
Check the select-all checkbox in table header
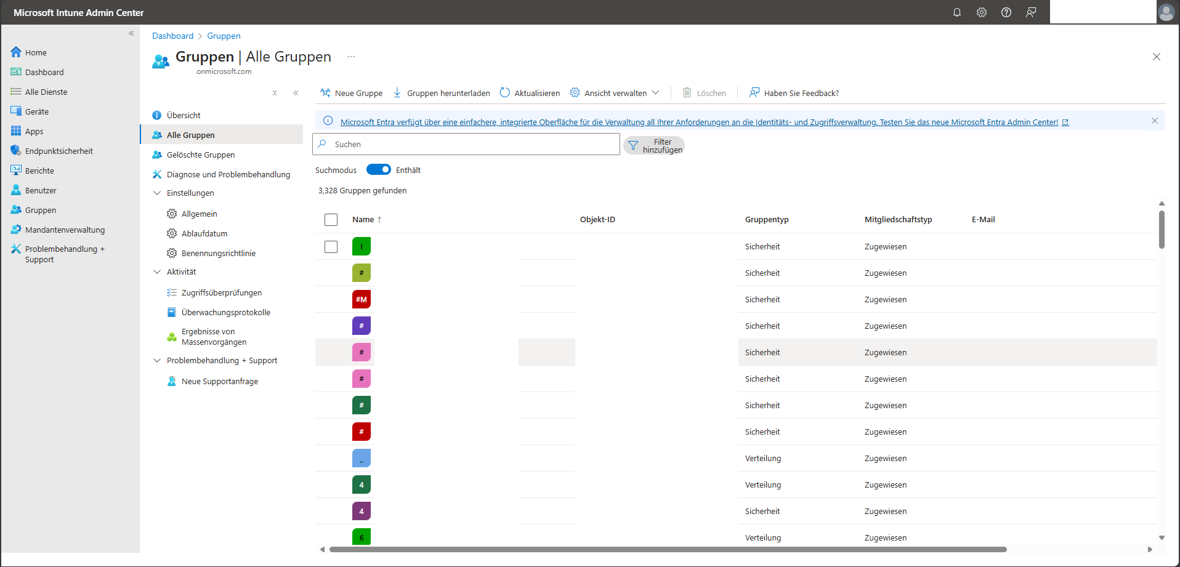pos(331,220)
